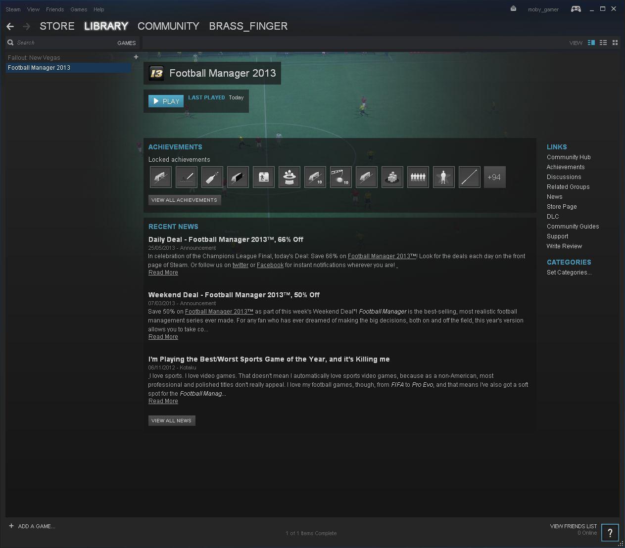Open the GAMES filter dropdown
Screen dimensions: 625x548
[127, 43]
